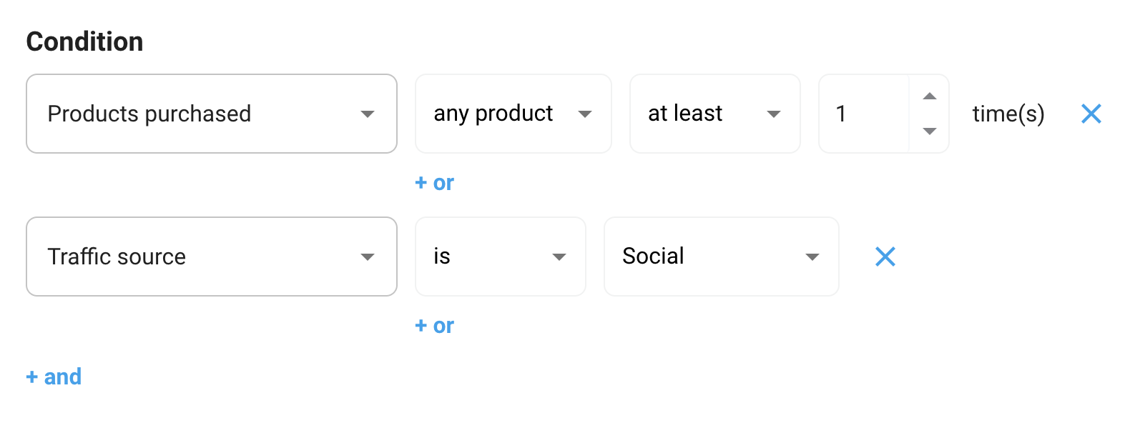This screenshot has width=1140, height=423.
Task: Increase the purchase count stepper
Action: coord(929,96)
